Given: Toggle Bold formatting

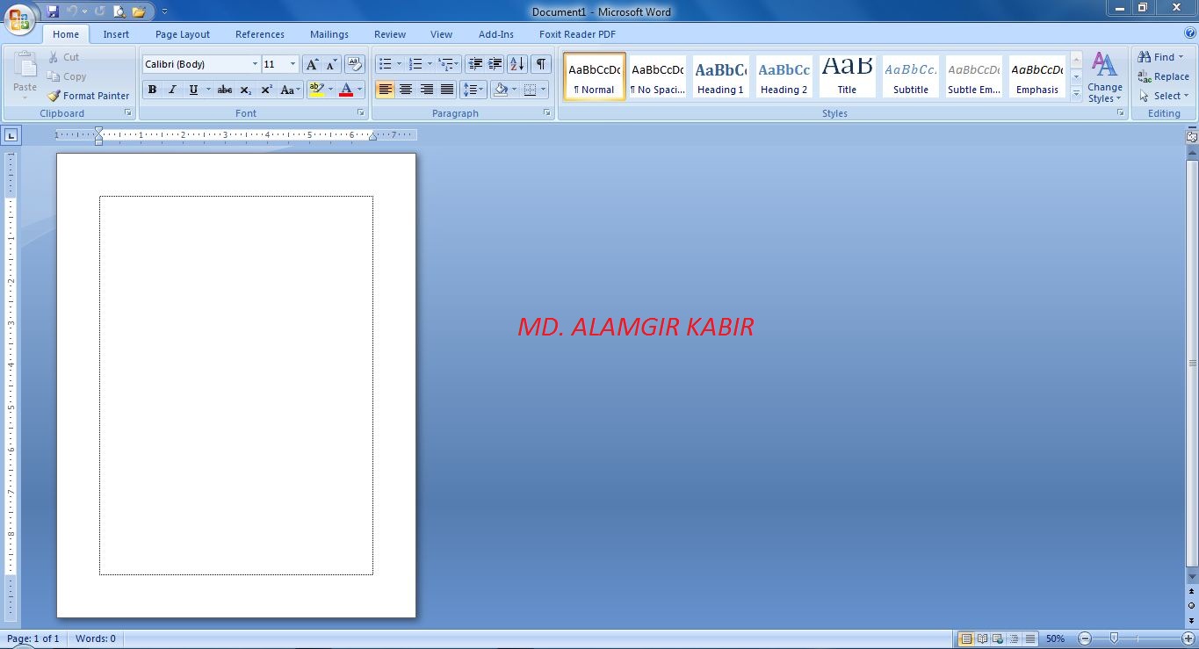Looking at the screenshot, I should (x=152, y=90).
